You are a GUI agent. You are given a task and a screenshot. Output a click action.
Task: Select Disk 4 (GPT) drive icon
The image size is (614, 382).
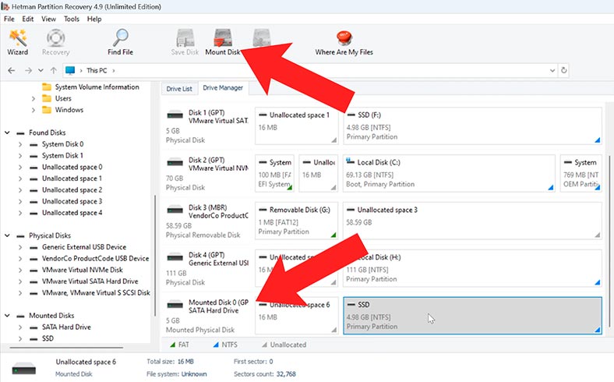tap(175, 257)
